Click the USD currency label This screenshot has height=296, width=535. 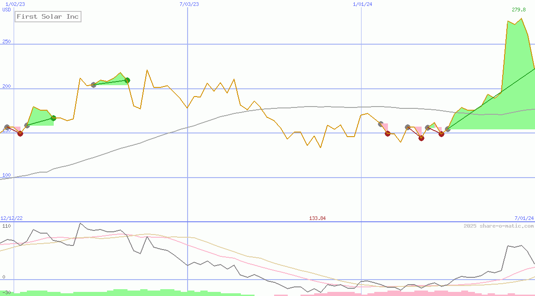[7, 10]
